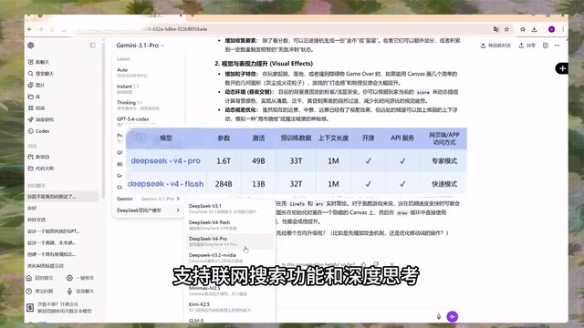This screenshot has width=584, height=328.
Task: Select GPT-5.4-codex model
Action: click(148, 121)
